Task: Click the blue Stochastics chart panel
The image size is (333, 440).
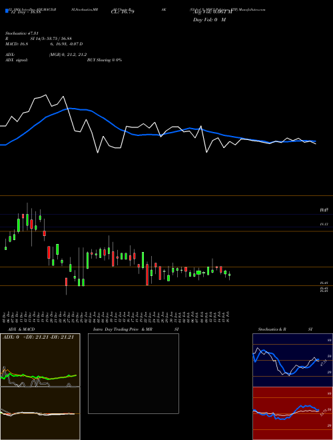Action: (x=292, y=360)
